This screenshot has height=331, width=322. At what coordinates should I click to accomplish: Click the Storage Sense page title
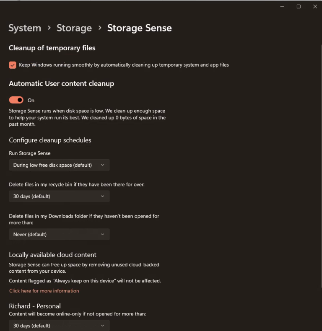tap(140, 28)
